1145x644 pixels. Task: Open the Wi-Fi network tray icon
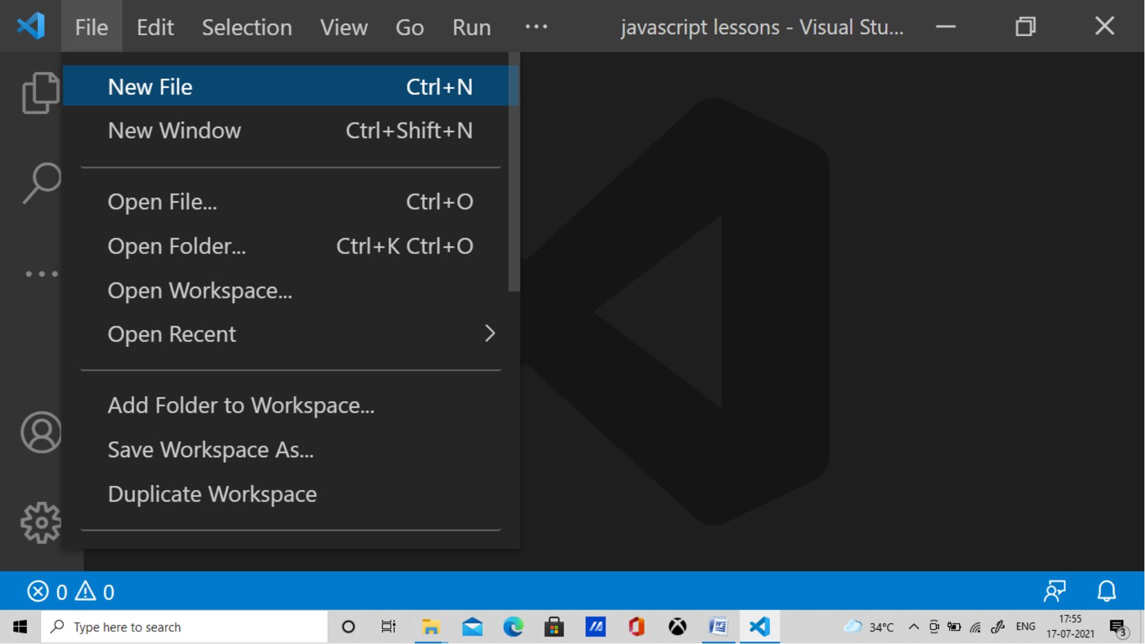(976, 627)
